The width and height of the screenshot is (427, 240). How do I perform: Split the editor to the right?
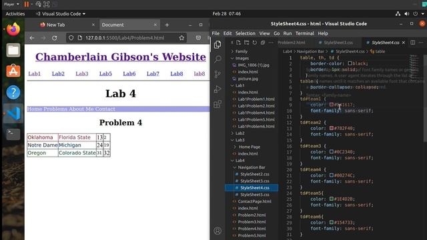click(x=413, y=43)
